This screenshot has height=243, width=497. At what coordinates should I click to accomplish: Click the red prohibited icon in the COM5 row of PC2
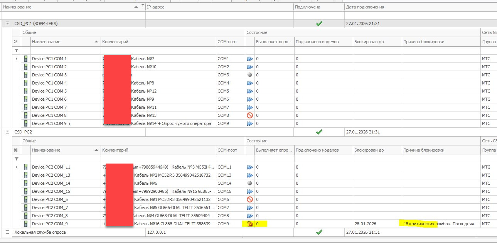pos(250,199)
